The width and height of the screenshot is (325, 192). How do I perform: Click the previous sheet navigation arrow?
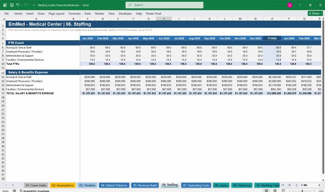(x=6, y=185)
